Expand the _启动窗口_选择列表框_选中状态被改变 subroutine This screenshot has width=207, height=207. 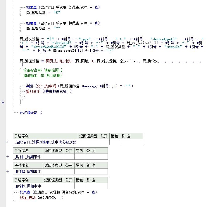pos(8,142)
